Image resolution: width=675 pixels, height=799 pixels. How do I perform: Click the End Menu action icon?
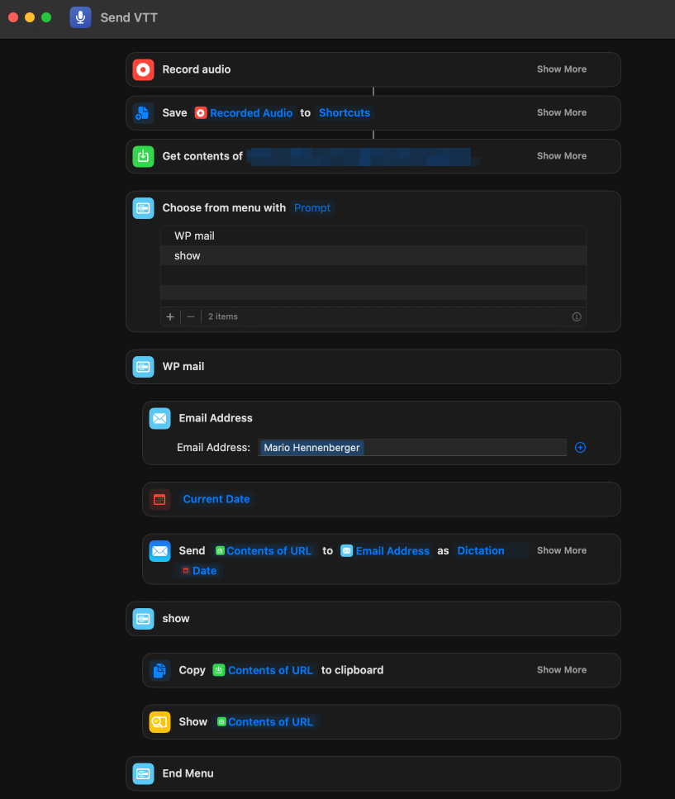coord(143,773)
